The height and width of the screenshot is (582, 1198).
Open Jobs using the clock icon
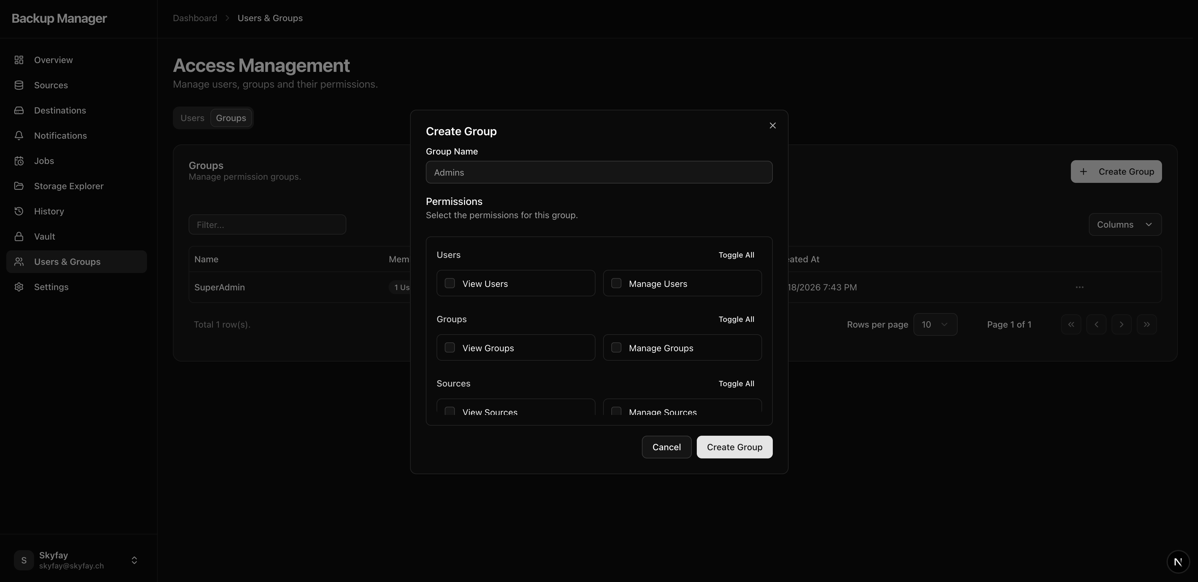[19, 160]
